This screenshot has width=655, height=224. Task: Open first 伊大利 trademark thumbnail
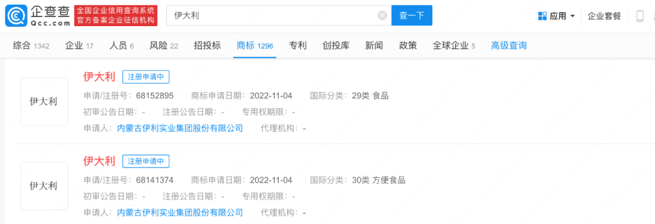tap(44, 101)
